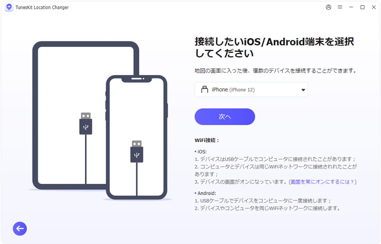Open the iPhone (iPhone 12) device selector
Viewport: 381px width, 244px height.
coord(251,90)
